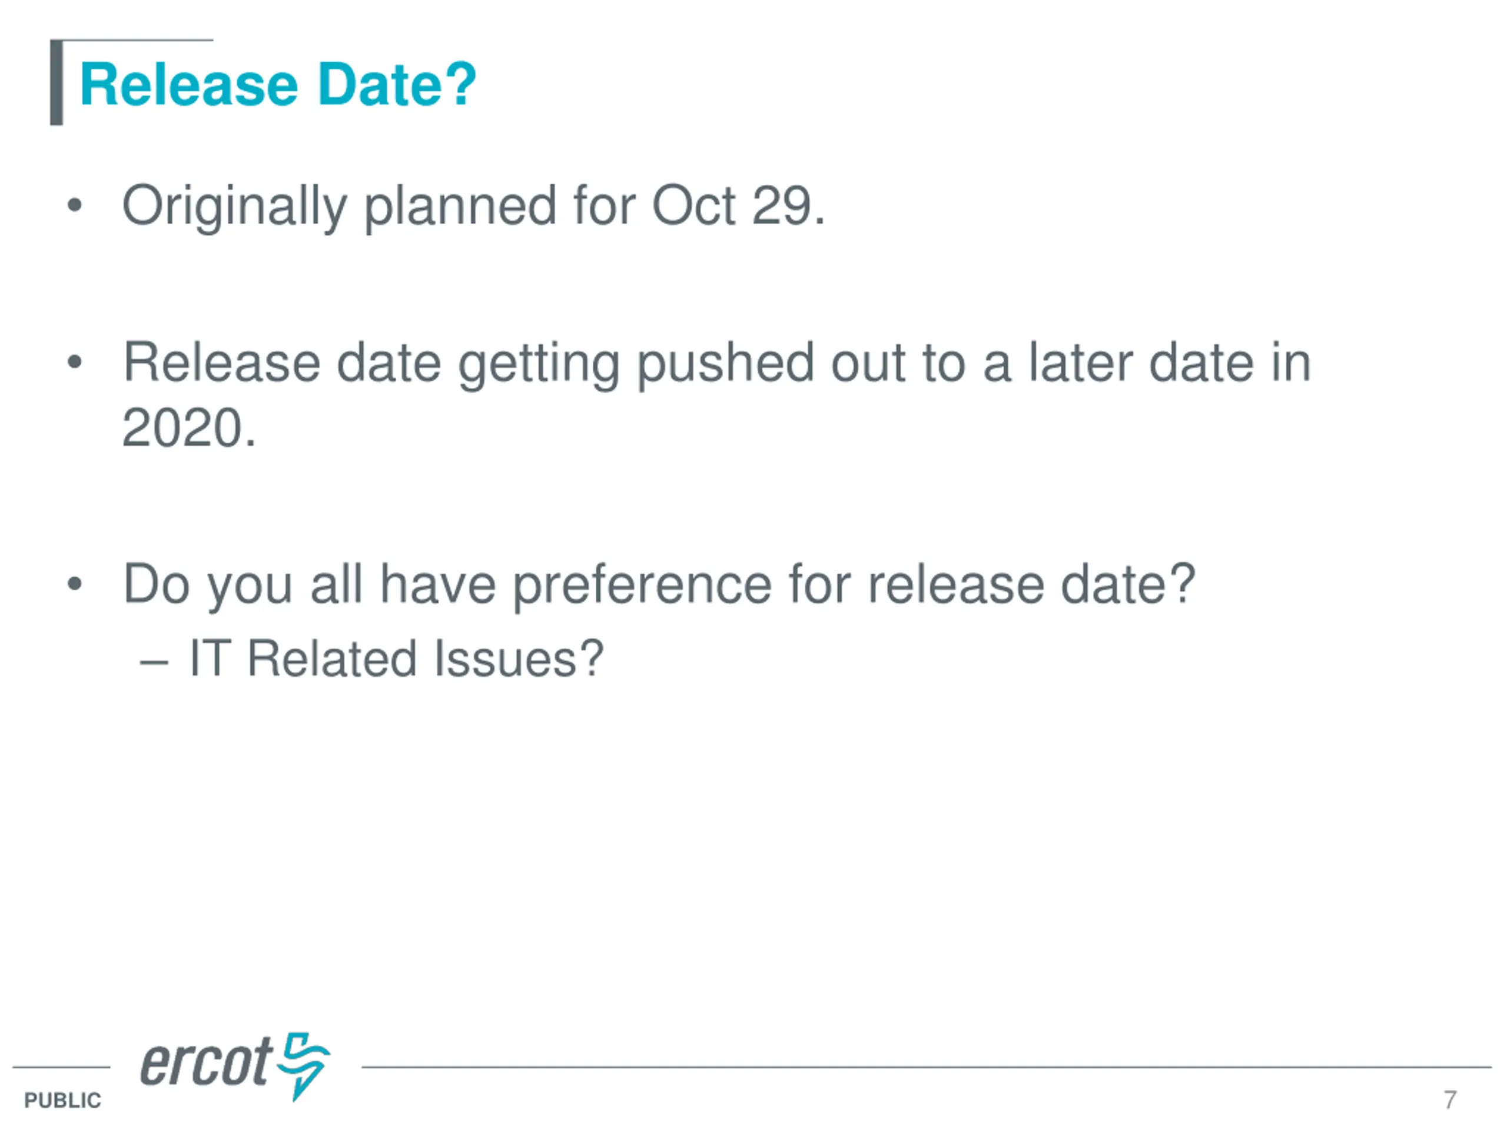Click the "Originally planned for Oct 29." bullet text
This screenshot has height=1130, width=1507.
click(473, 205)
